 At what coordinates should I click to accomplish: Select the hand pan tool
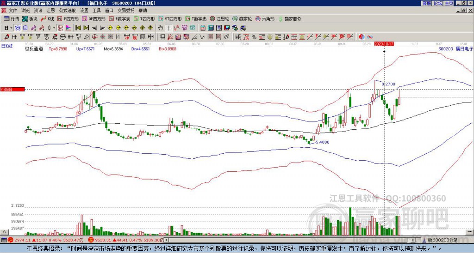(161, 28)
